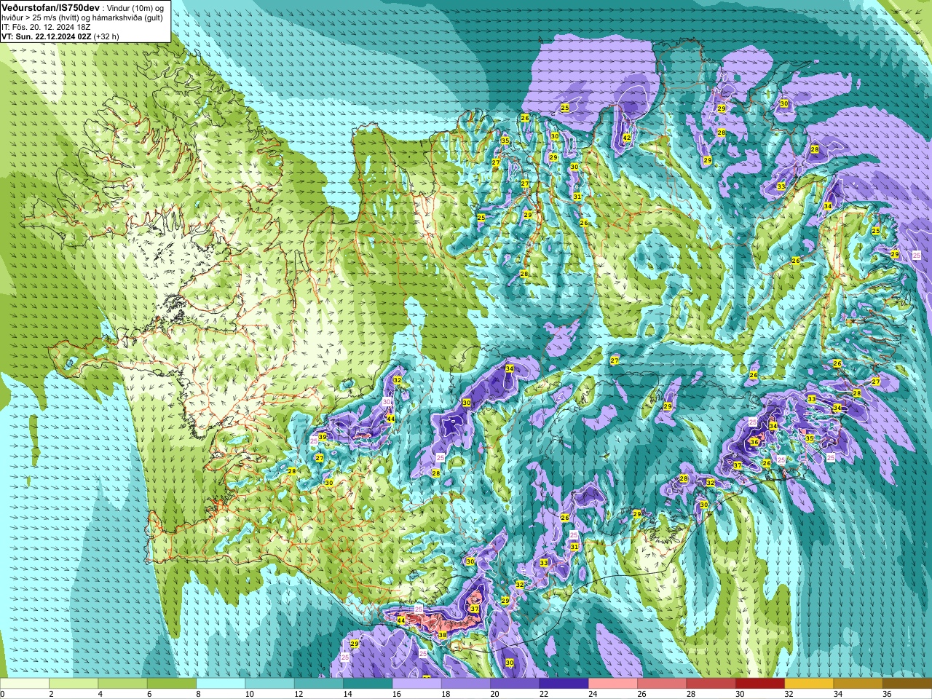The image size is (932, 699).
Task: Click the 8–10 m/s light cyan legend swatch
Action: pyautogui.click(x=221, y=684)
